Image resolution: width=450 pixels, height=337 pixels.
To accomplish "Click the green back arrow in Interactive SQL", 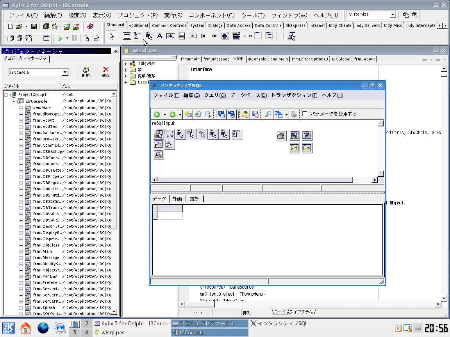I will point(157,115).
